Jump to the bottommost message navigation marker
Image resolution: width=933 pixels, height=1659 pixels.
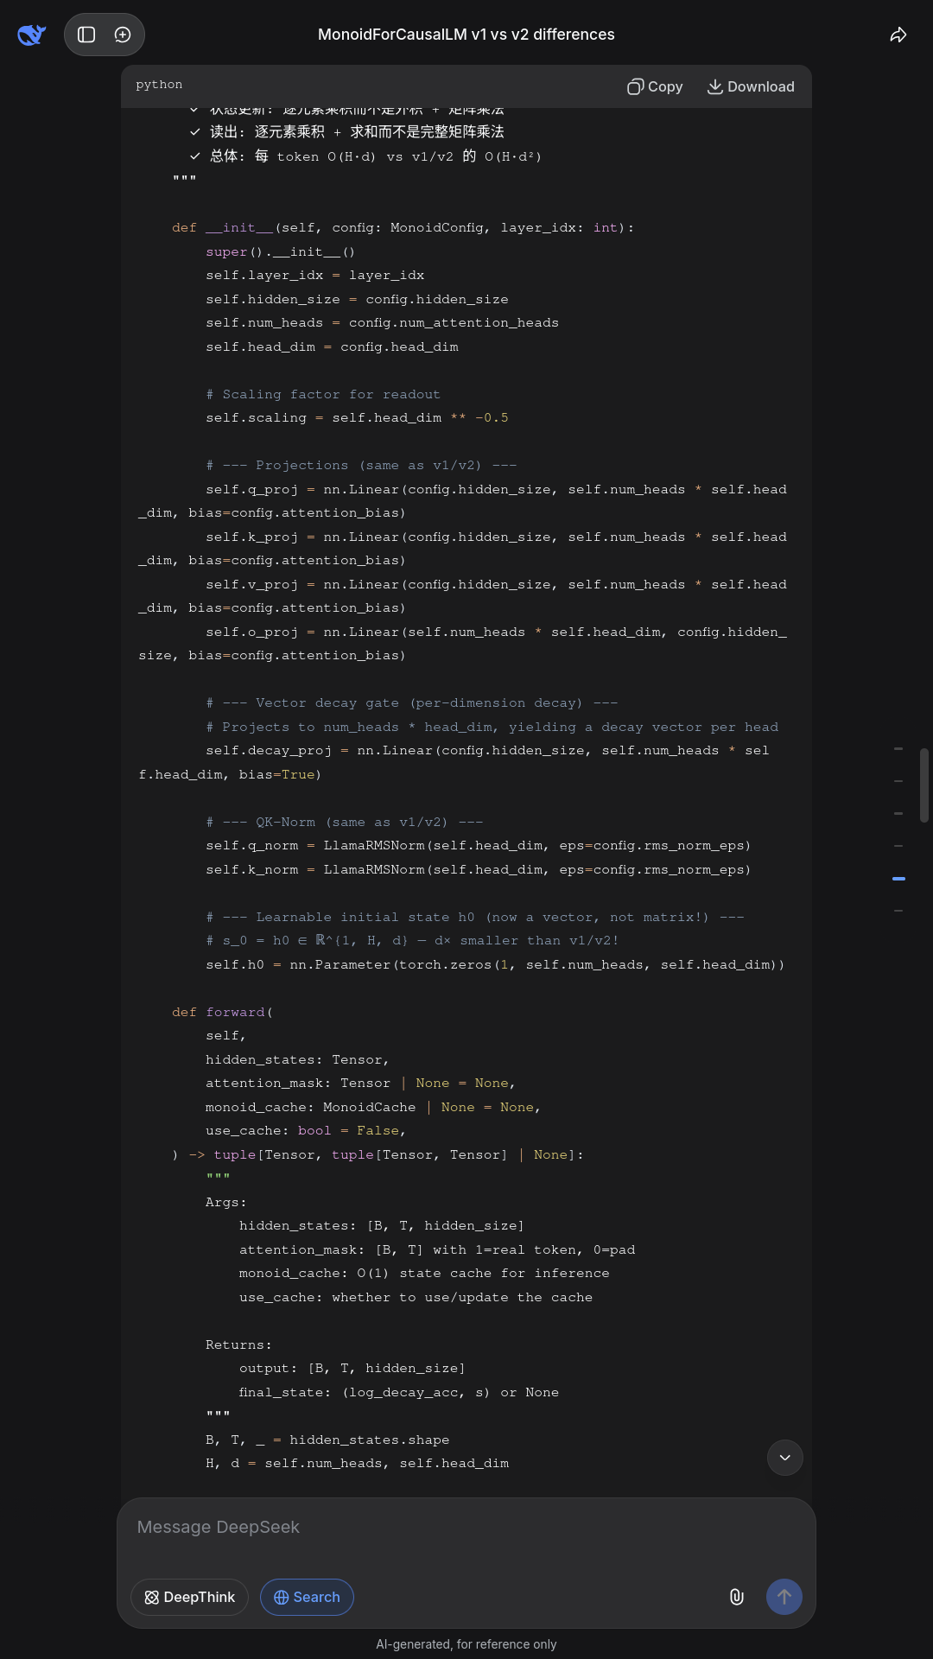pos(898,911)
